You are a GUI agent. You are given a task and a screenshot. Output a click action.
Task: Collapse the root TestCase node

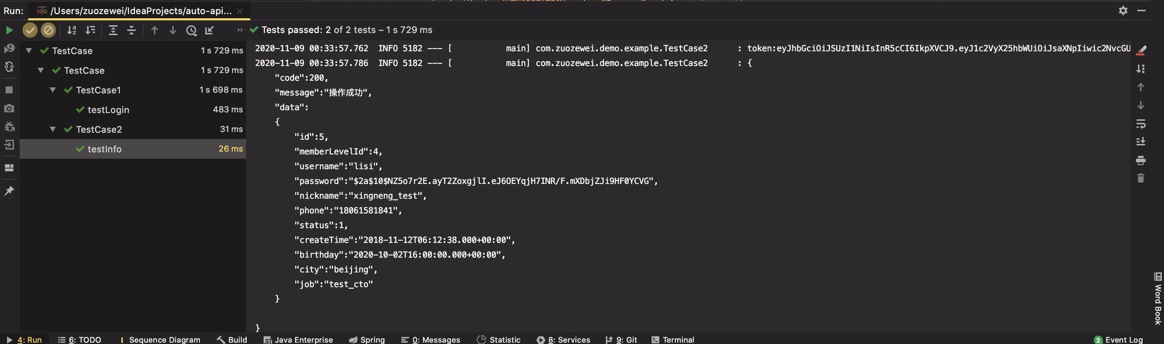(x=29, y=51)
